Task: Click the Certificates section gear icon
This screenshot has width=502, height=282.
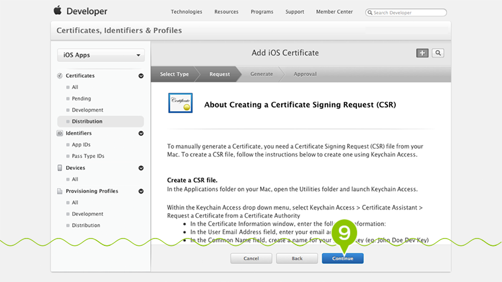Action: (59, 76)
